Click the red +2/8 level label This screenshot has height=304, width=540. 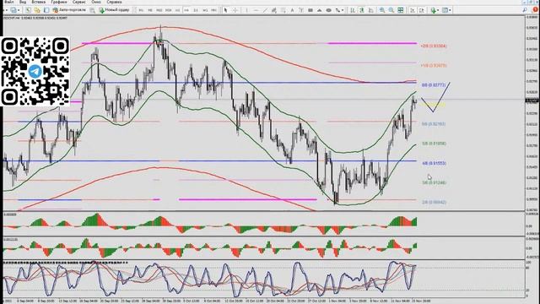click(434, 46)
